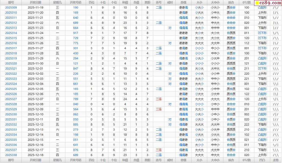Image resolution: width=282 pixels, height=163 pixels.
Task: Click winning number 050
Action: [x=76, y=119]
